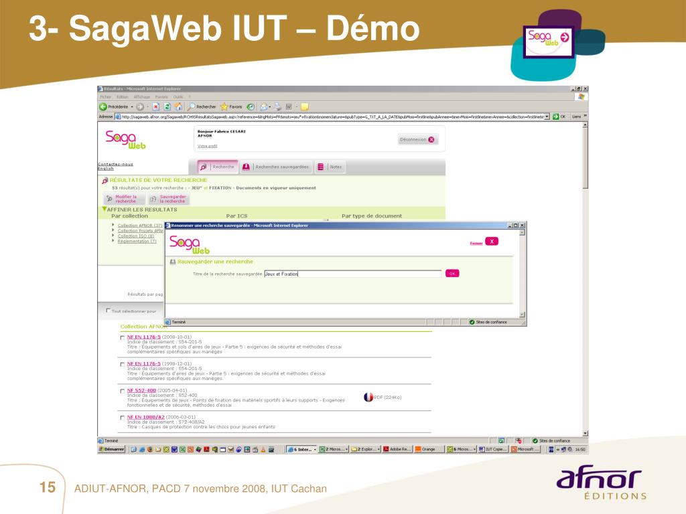The image size is (686, 514).
Task: Click the Fermer link in the save dialog
Action: (x=476, y=244)
